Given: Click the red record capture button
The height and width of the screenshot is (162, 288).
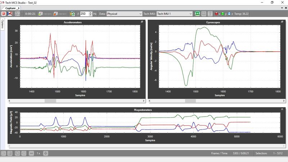Looking at the screenshot, I should pos(4,14).
